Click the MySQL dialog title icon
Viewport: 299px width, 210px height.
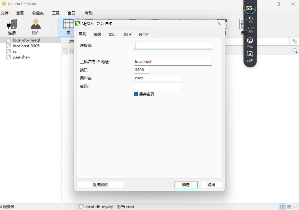click(78, 23)
